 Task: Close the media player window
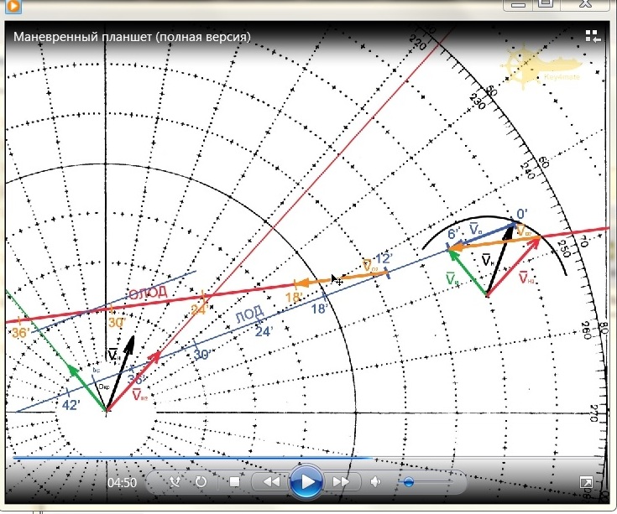tap(588, 4)
